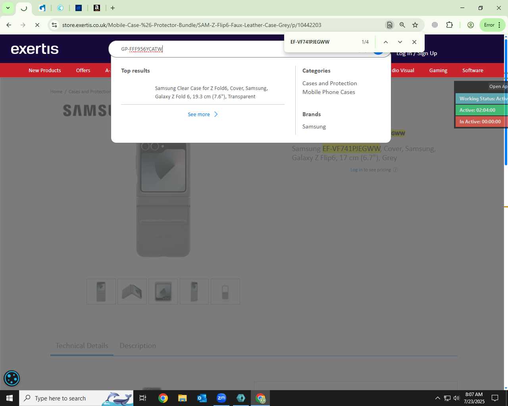Show hidden system tray icons
This screenshot has height=406, width=508.
click(437, 398)
